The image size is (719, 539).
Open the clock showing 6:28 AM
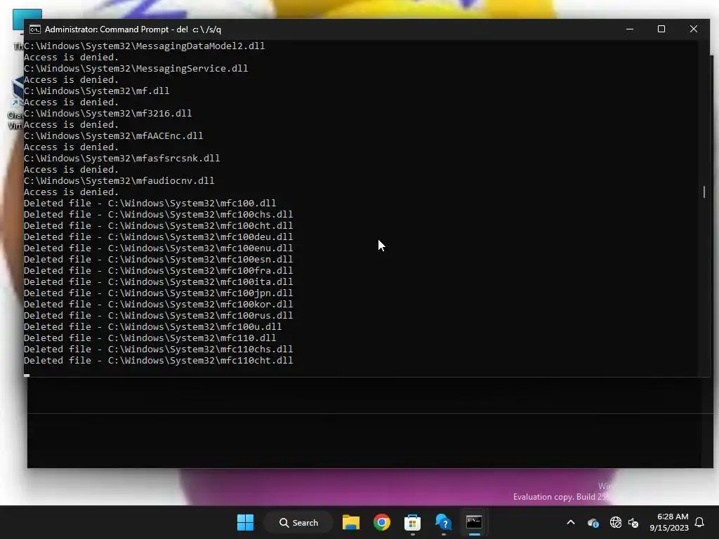[669, 522]
